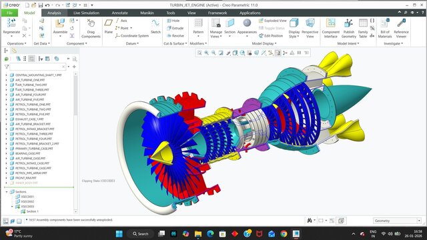Click Zoom In in graphics toolbar
The image size is (427, 240).
pyautogui.click(x=207, y=53)
